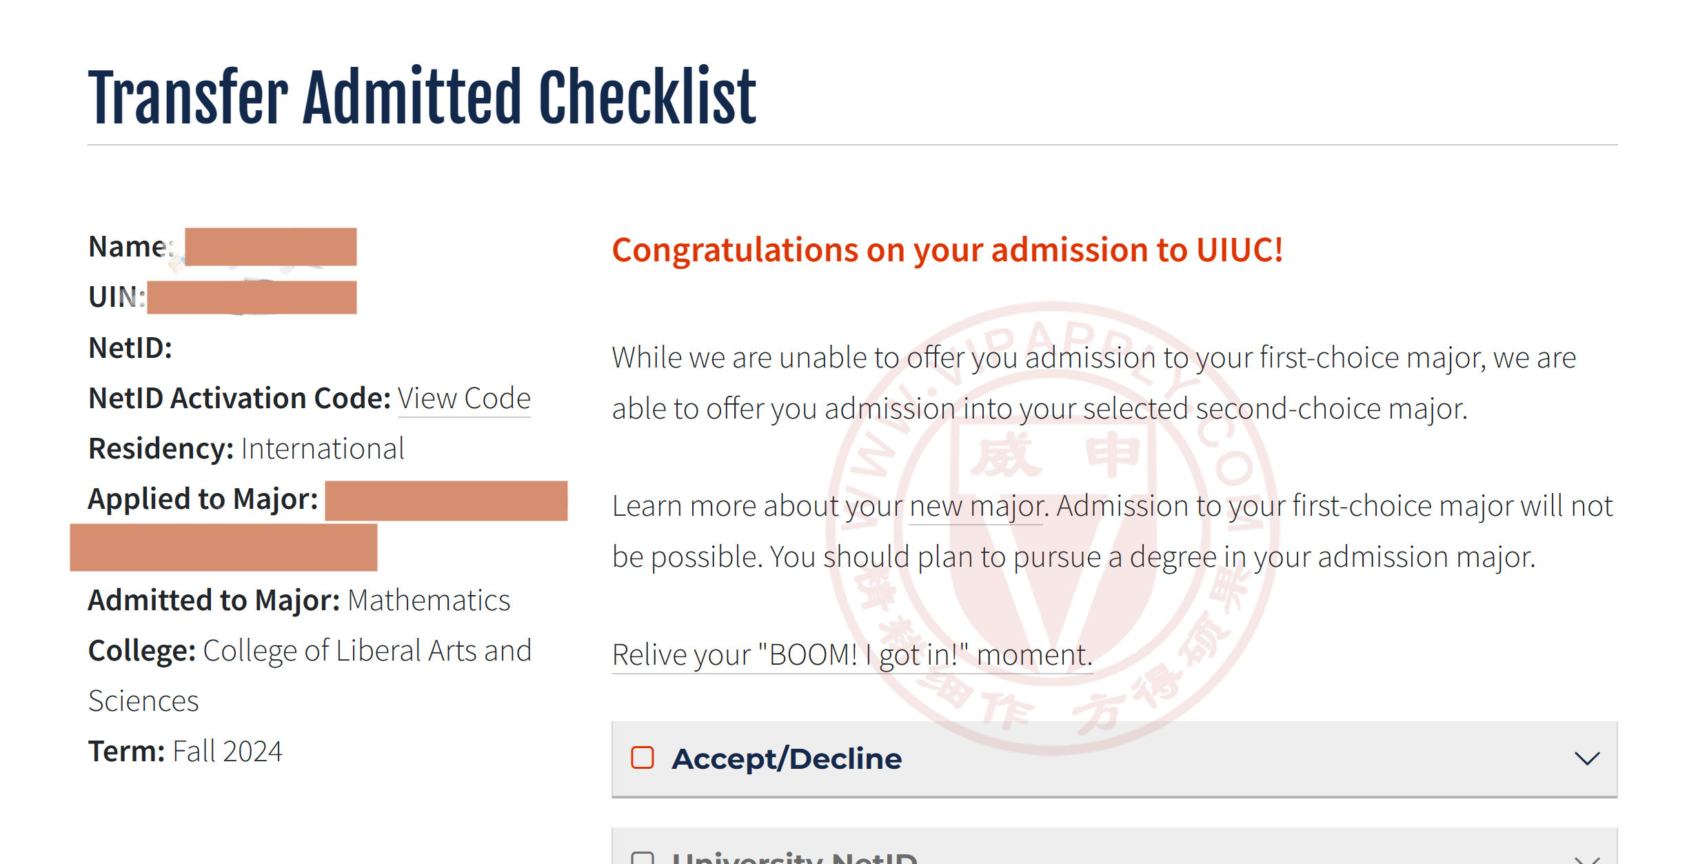This screenshot has width=1698, height=864.
Task: Tick the Accept/Decline checkbox
Action: (x=643, y=758)
